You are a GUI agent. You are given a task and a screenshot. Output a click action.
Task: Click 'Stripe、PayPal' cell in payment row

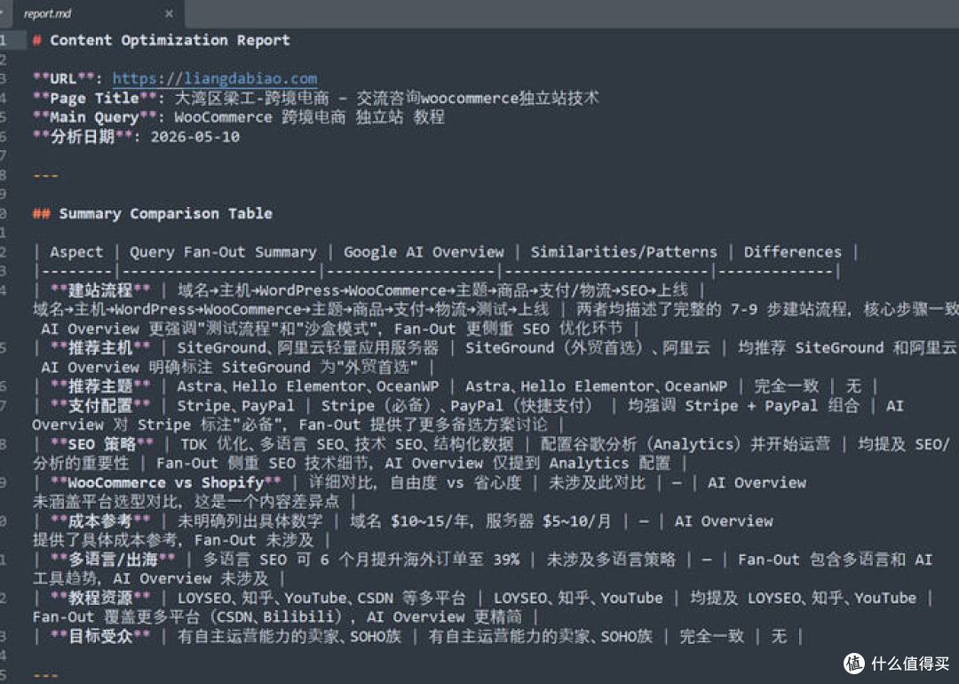click(235, 406)
